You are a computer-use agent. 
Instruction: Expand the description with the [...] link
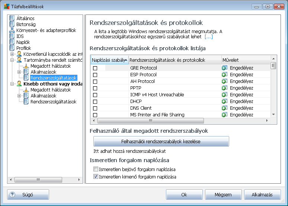pos(209,37)
